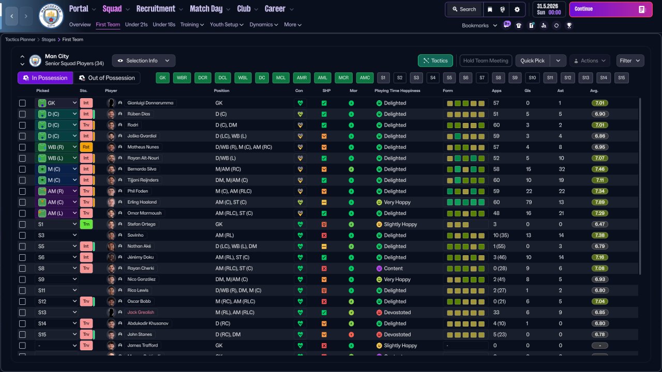Open the bookmark icon beside Search

[490, 9]
